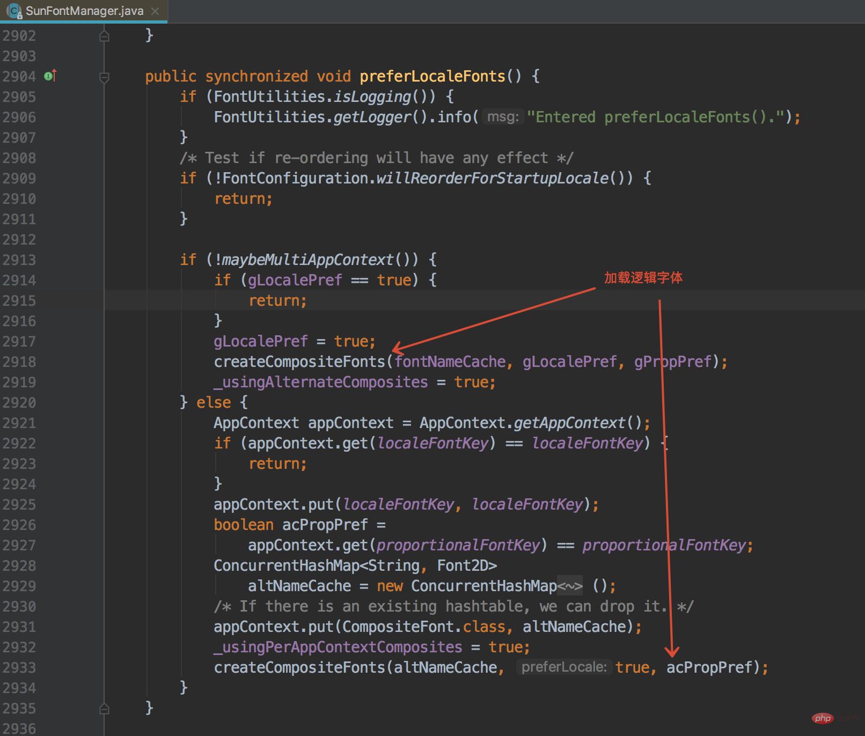Click the boolean keyword on line 2926
This screenshot has width=865, height=736.
tap(244, 525)
